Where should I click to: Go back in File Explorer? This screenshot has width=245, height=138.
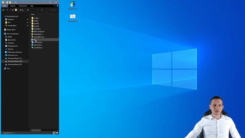tap(3, 10)
